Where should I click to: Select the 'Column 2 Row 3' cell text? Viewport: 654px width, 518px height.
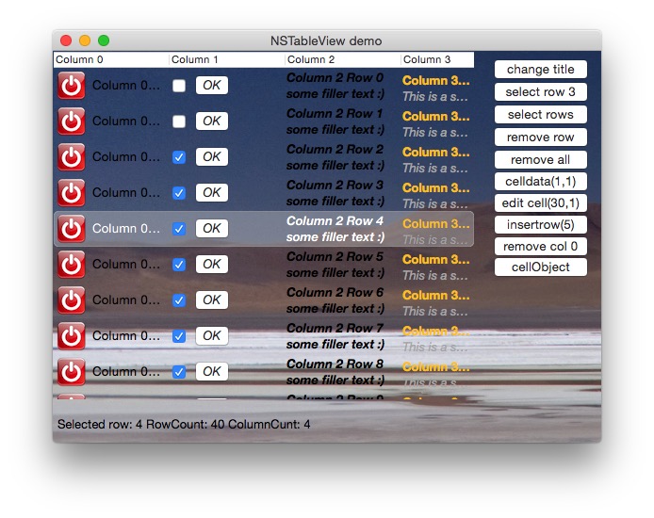tap(335, 186)
